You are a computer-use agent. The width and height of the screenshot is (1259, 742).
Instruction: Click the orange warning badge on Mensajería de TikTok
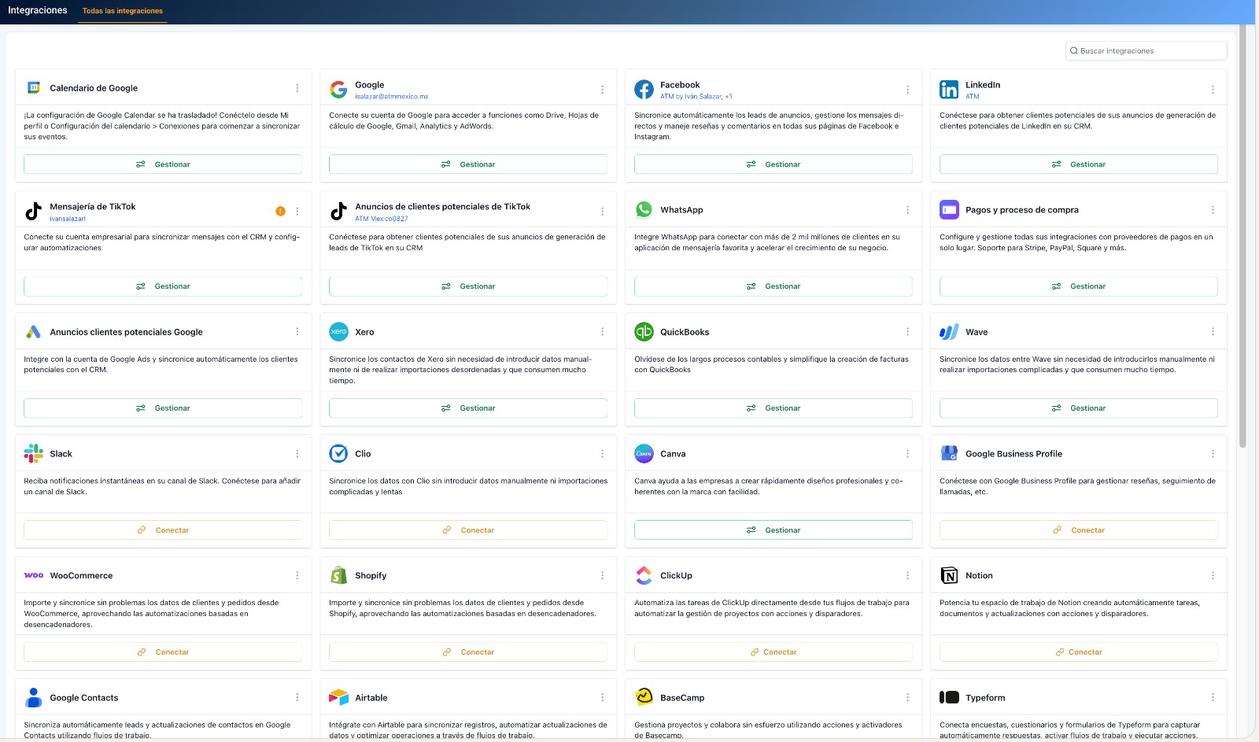point(280,211)
